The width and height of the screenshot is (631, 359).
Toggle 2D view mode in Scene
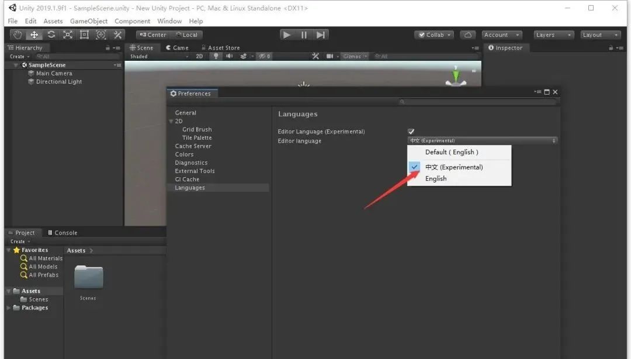pyautogui.click(x=199, y=56)
